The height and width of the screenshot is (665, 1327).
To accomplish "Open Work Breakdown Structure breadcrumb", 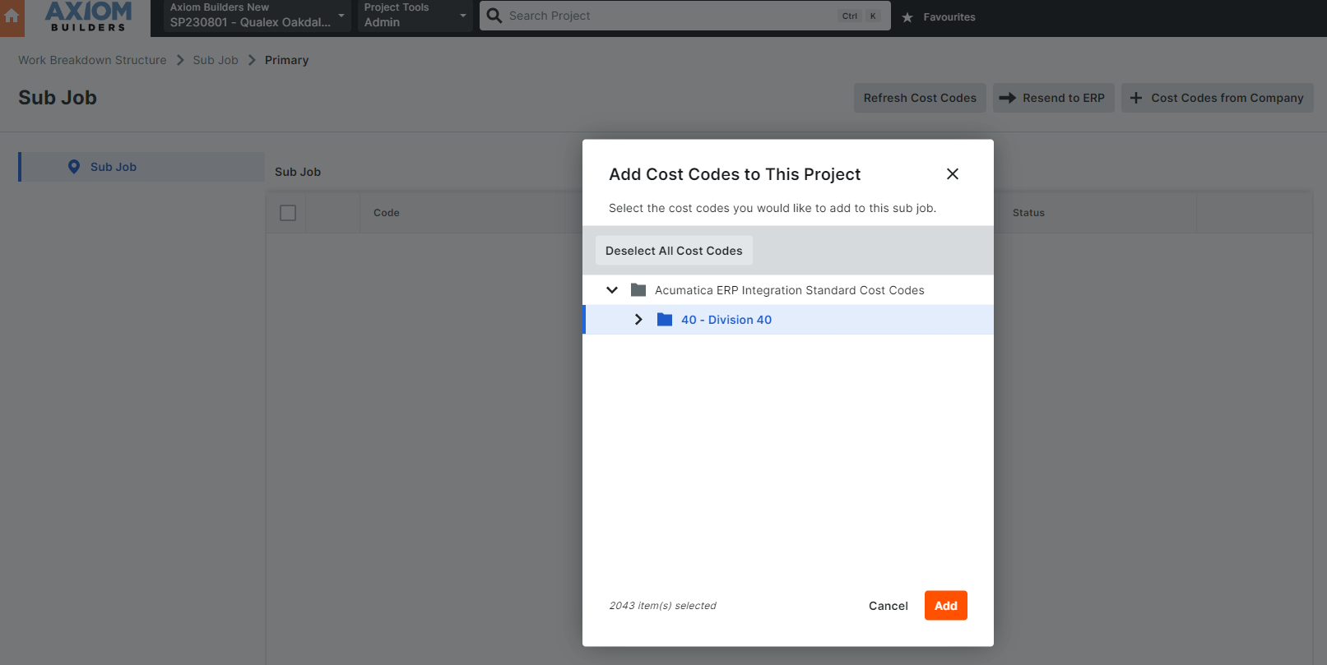I will 92,60.
